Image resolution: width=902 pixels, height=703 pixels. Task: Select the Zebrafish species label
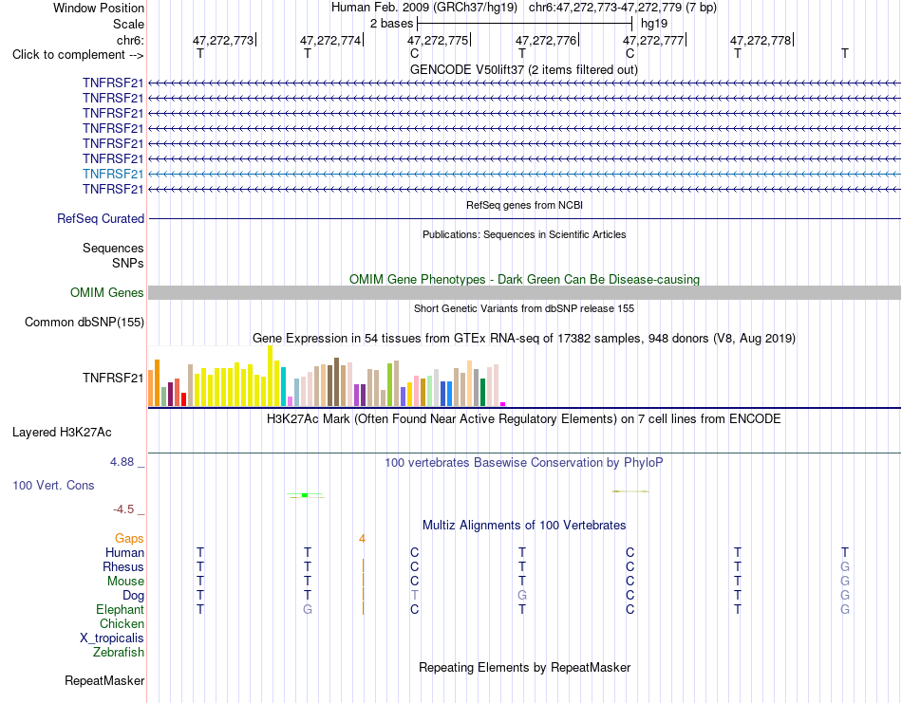(x=119, y=653)
